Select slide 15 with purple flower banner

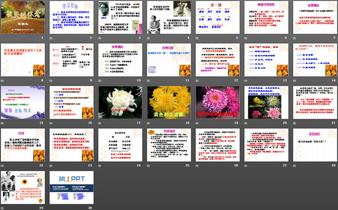[24, 103]
